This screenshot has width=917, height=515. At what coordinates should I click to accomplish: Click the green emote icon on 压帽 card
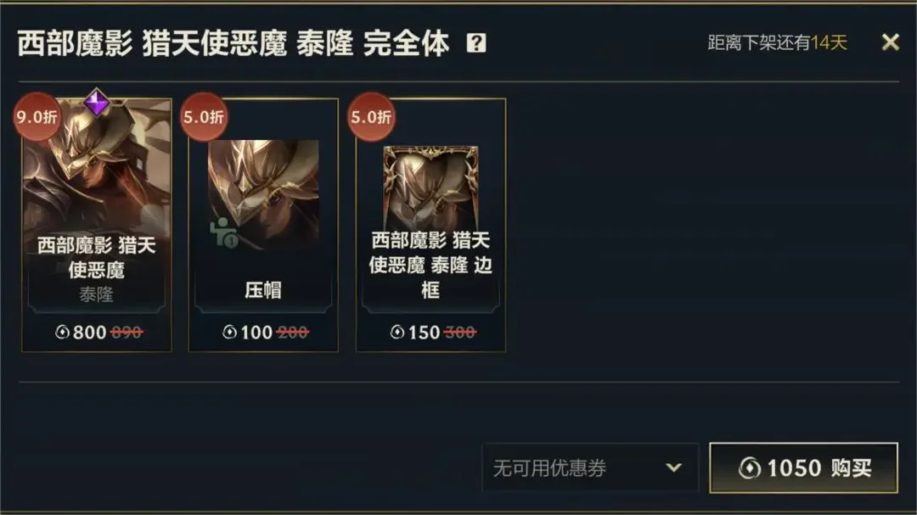[224, 232]
